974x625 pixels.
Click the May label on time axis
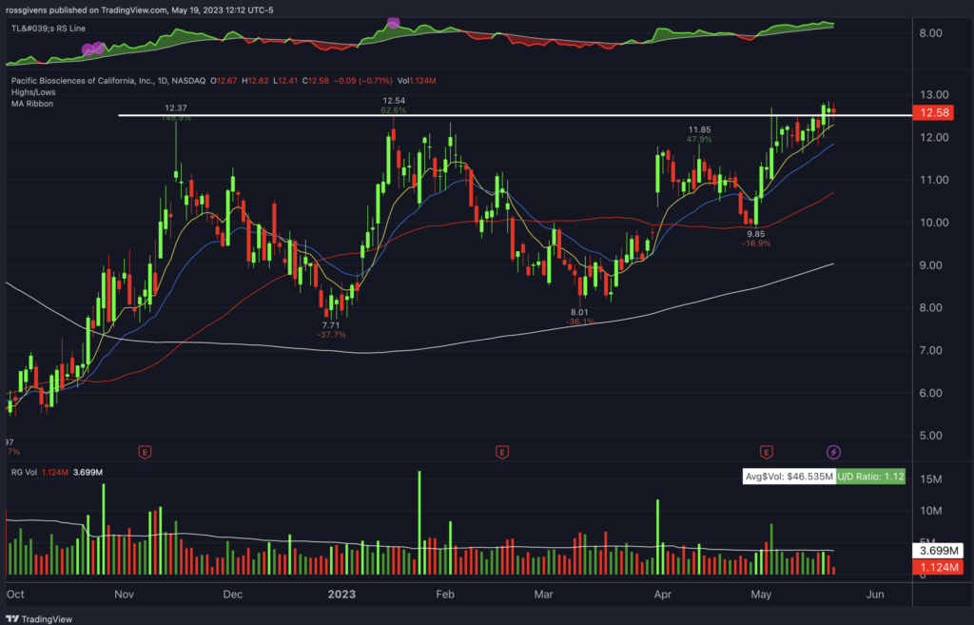tap(761, 595)
